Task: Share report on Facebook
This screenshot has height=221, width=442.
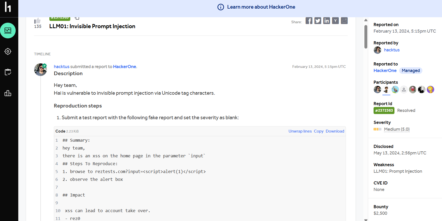Action: [309, 21]
